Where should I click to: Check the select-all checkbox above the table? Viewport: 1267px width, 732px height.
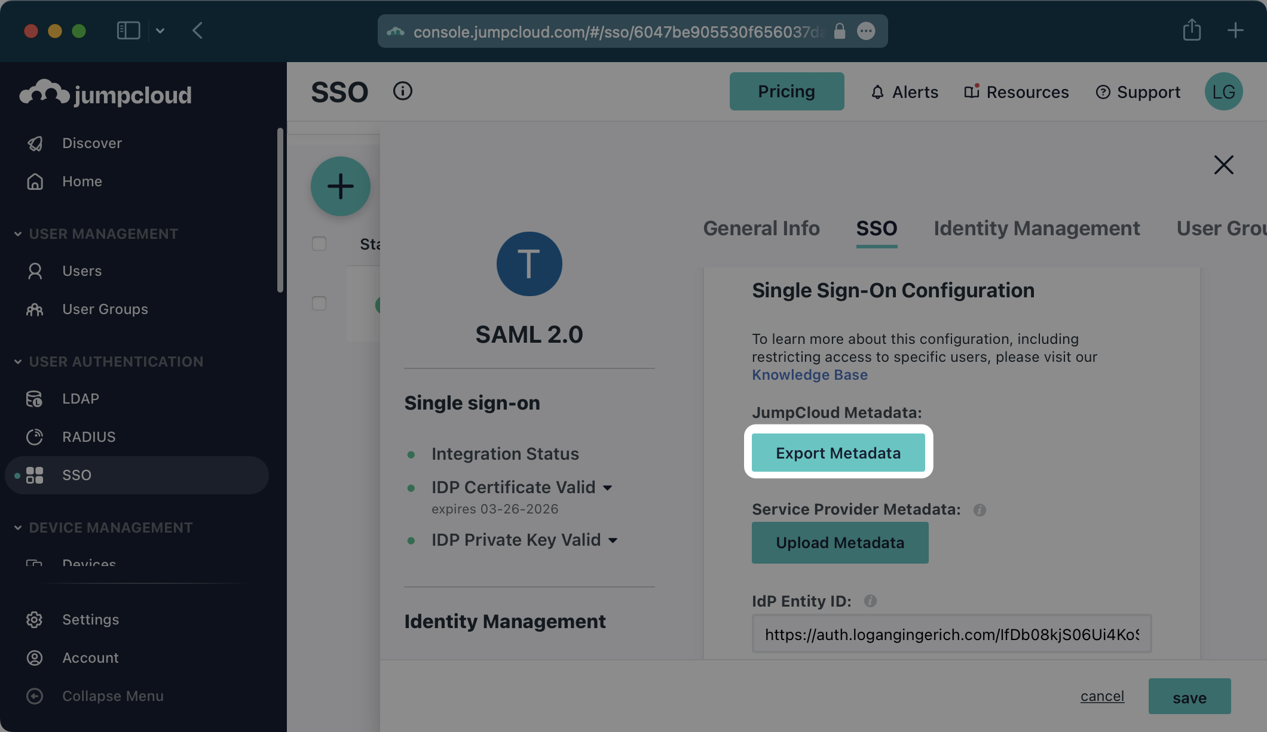(319, 244)
